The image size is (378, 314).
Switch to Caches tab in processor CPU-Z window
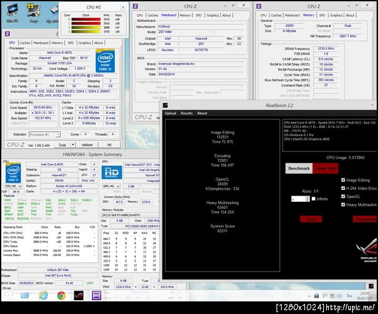click(25, 43)
